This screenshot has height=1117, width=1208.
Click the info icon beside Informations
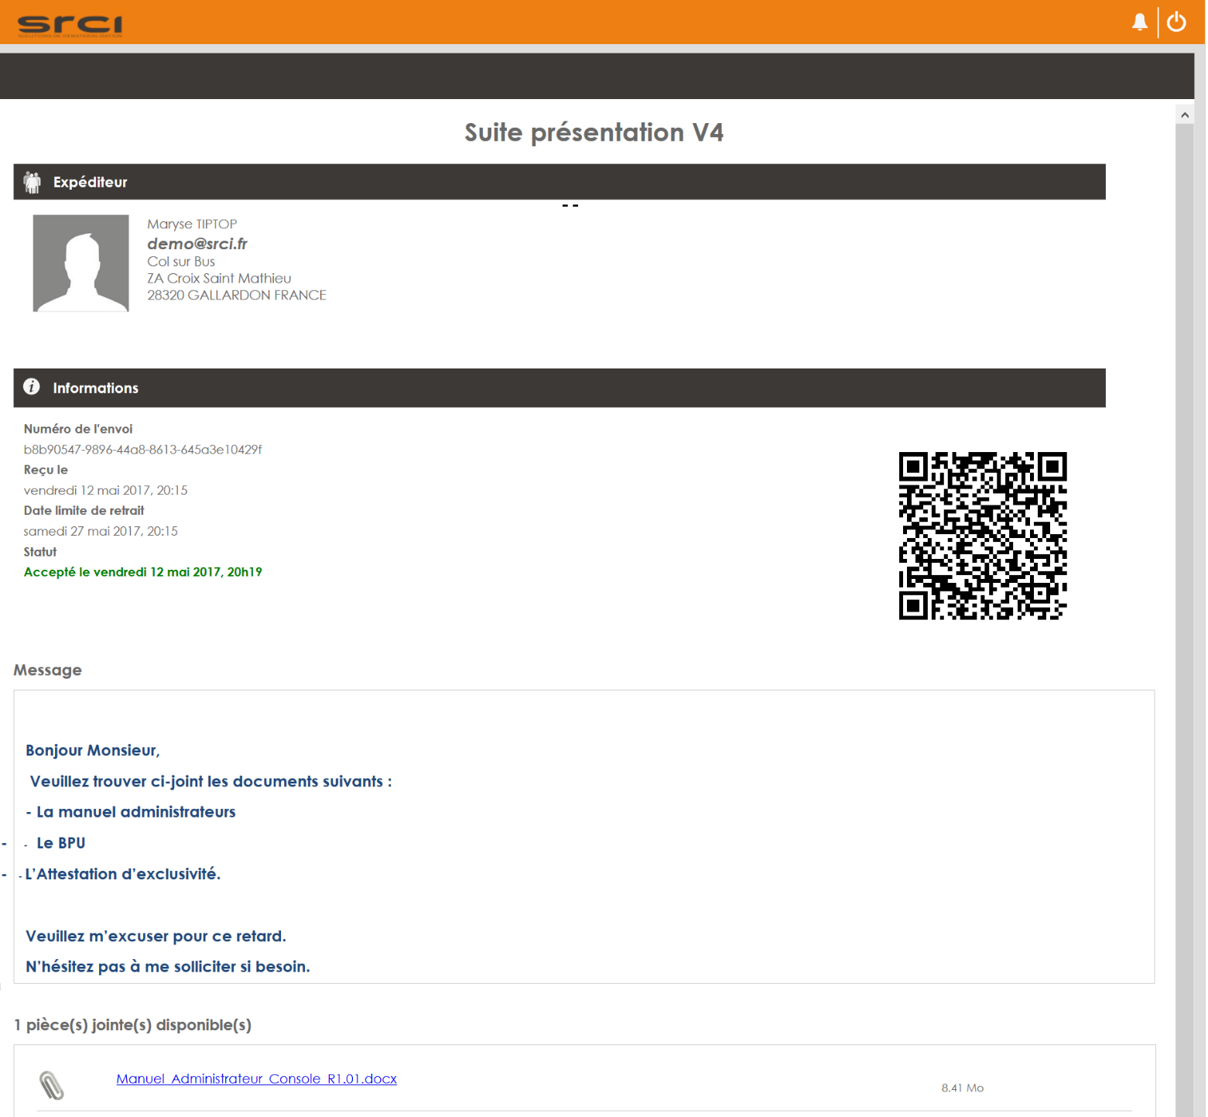pyautogui.click(x=32, y=387)
